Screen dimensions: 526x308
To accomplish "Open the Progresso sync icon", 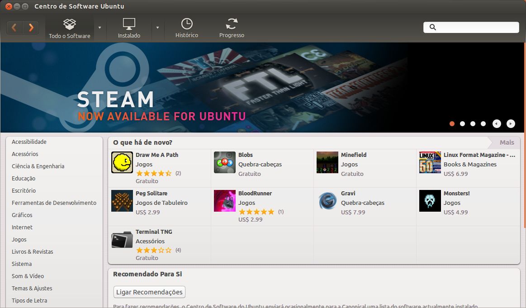I will (232, 28).
